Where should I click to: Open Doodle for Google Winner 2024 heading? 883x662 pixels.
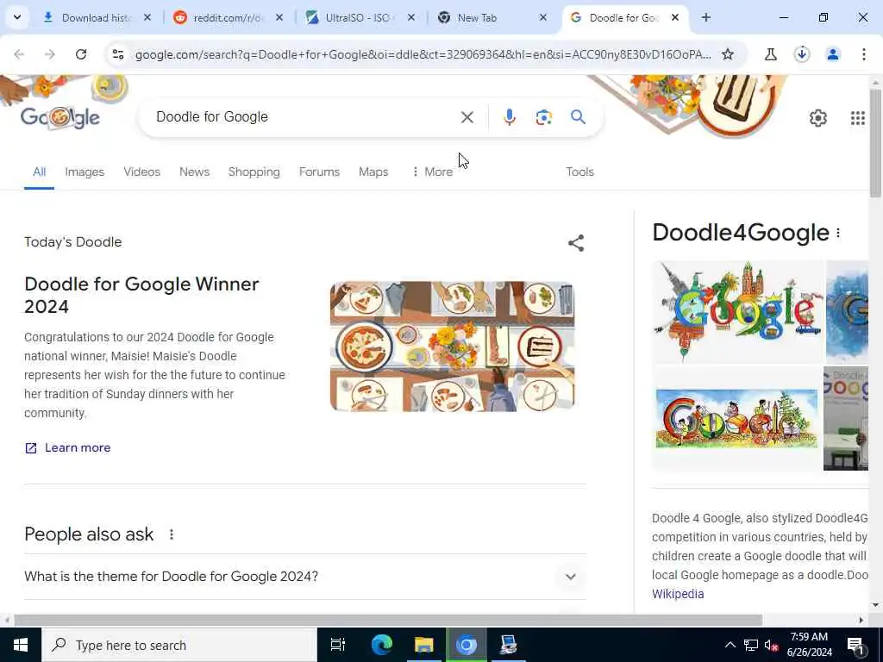pos(141,295)
